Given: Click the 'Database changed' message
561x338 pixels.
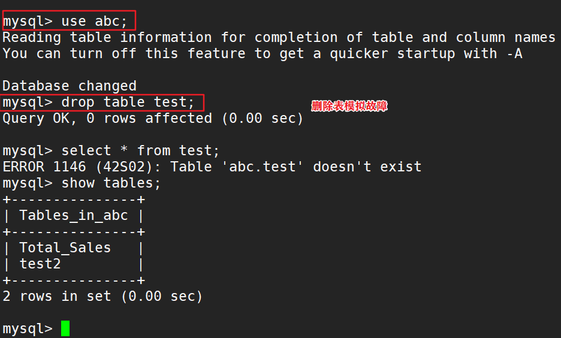Looking at the screenshot, I should tap(70, 86).
